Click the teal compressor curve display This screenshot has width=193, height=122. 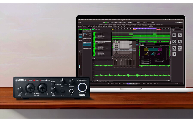tap(152, 54)
